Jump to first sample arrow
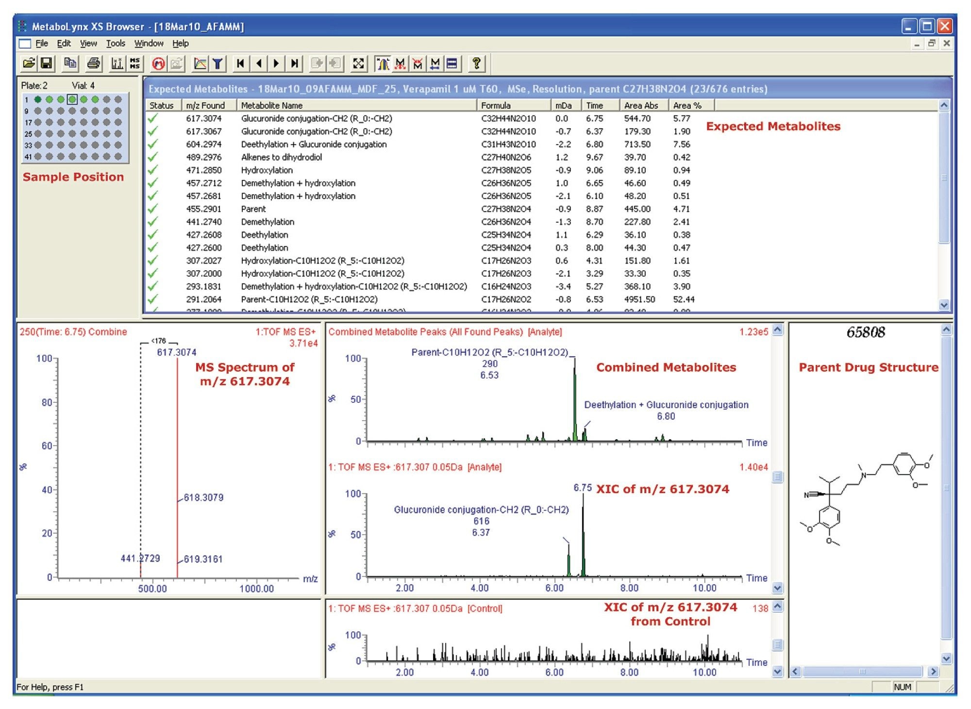Viewport: 971px width, 709px height. coord(240,64)
